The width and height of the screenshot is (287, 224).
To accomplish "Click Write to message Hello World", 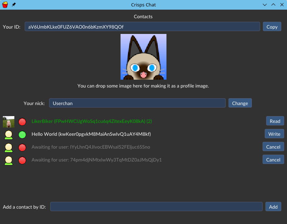I will tap(274, 134).
